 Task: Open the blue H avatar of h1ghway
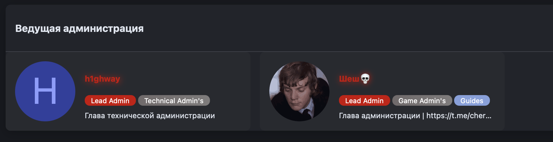[x=45, y=91]
